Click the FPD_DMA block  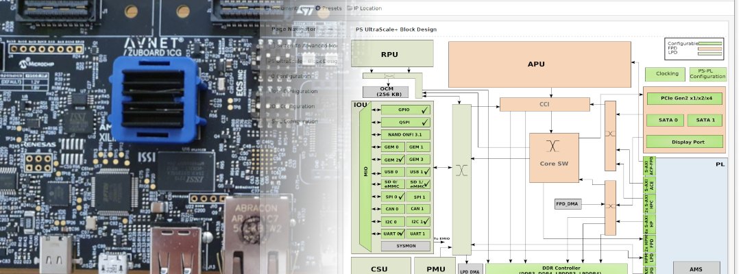click(x=568, y=204)
